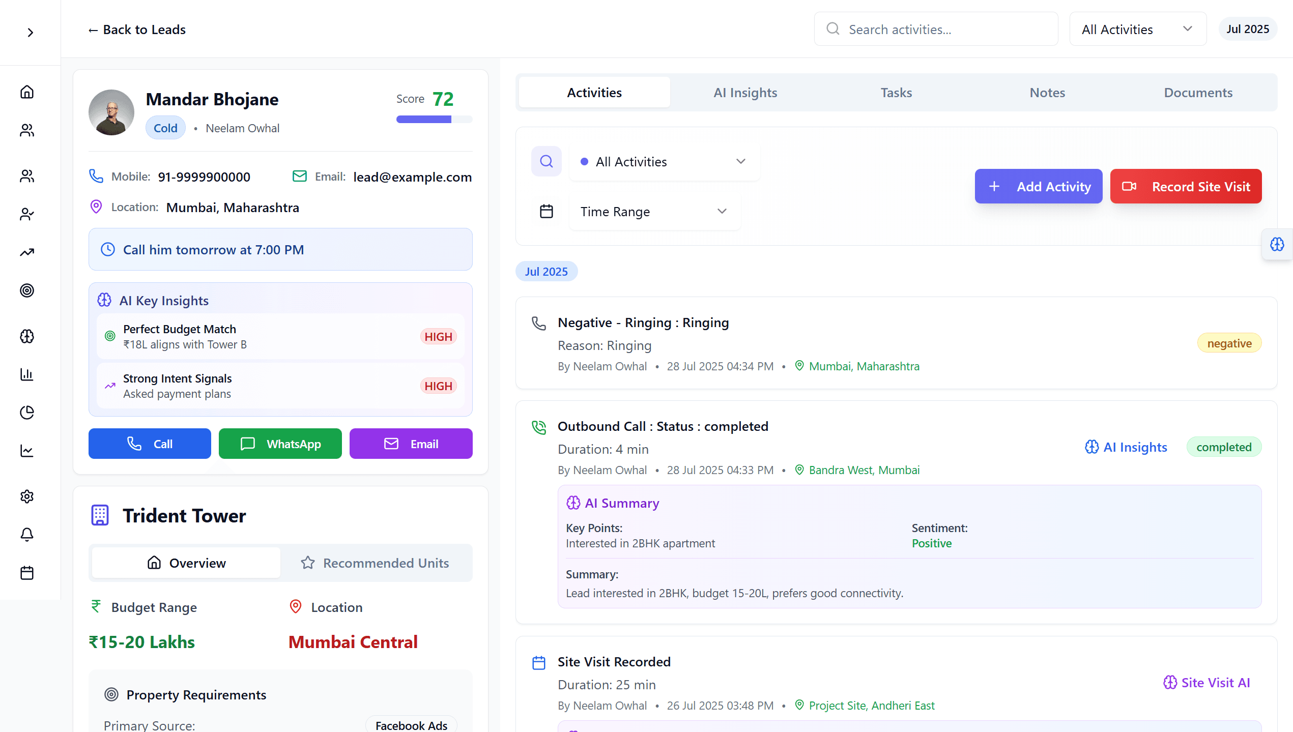Image resolution: width=1293 pixels, height=732 pixels.
Task: Click the WhatsApp button
Action: [x=280, y=444]
